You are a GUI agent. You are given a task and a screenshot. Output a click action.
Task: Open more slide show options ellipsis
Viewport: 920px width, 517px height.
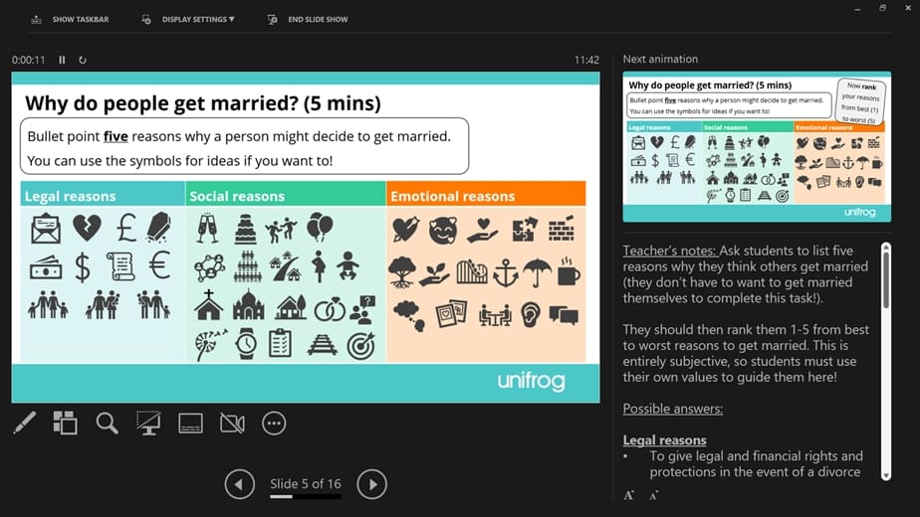pyautogui.click(x=274, y=424)
